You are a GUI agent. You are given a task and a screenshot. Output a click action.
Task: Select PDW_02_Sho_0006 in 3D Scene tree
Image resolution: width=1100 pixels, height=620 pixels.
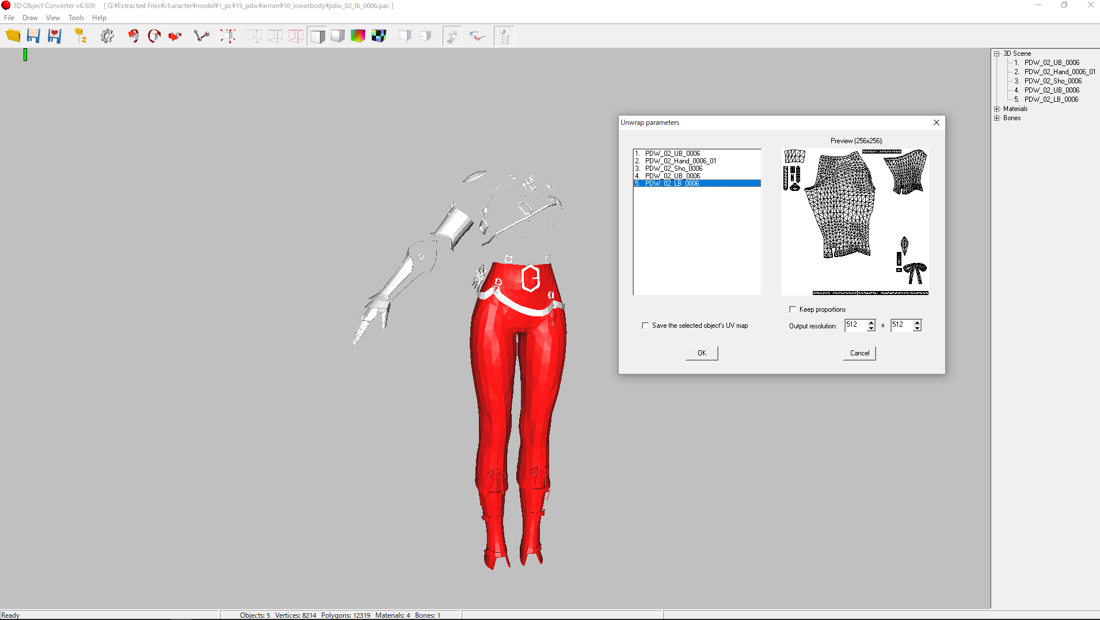1053,81
